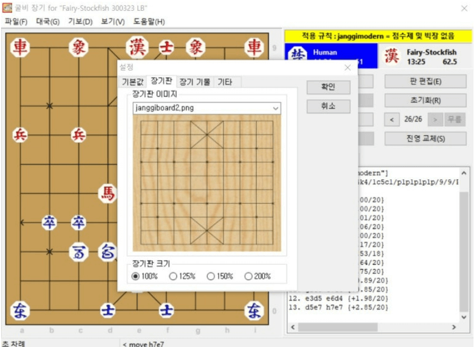
Task: Open the 보기(V) menu
Action: pyautogui.click(x=113, y=22)
